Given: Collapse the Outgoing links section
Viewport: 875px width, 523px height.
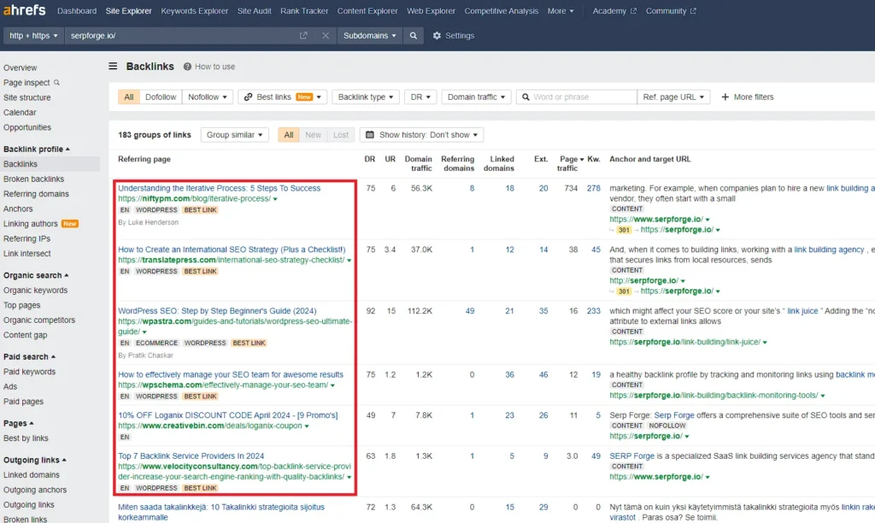Looking at the screenshot, I should coord(34,460).
